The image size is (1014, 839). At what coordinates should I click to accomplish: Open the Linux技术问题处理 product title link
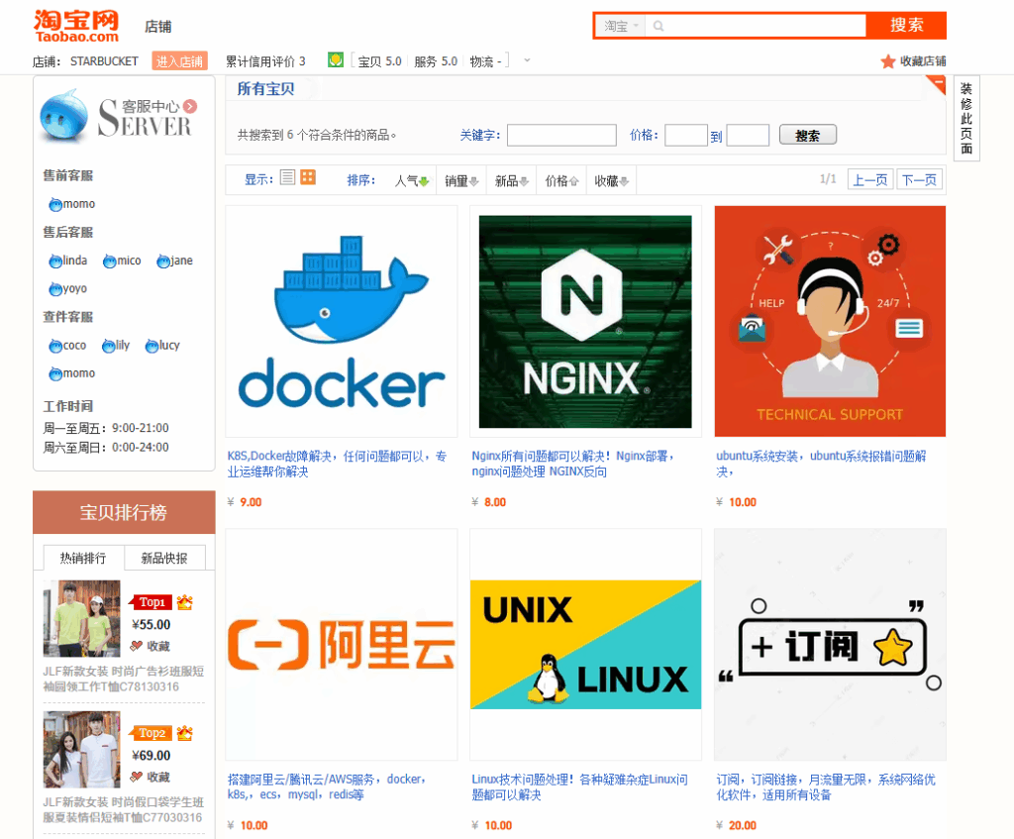(x=579, y=787)
